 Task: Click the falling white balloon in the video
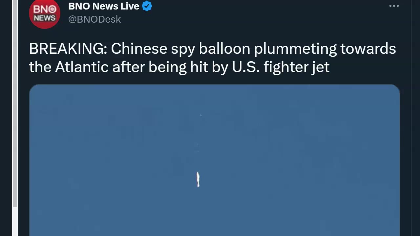tap(198, 179)
